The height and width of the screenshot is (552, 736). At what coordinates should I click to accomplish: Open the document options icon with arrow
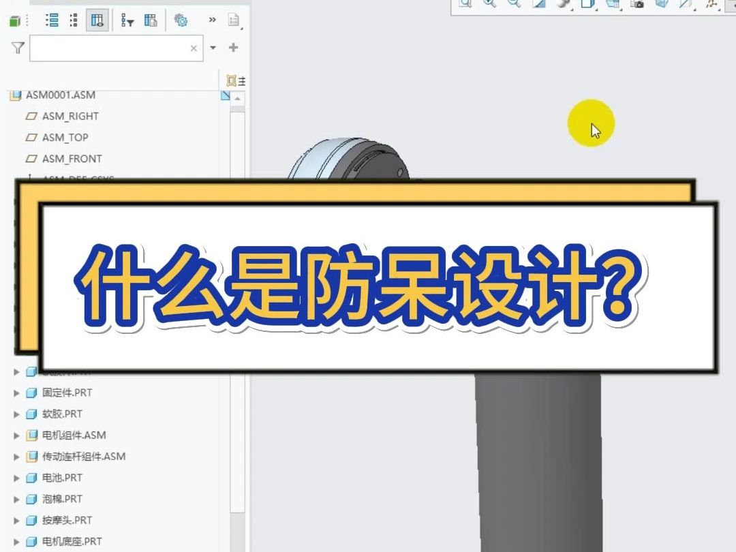pos(234,20)
